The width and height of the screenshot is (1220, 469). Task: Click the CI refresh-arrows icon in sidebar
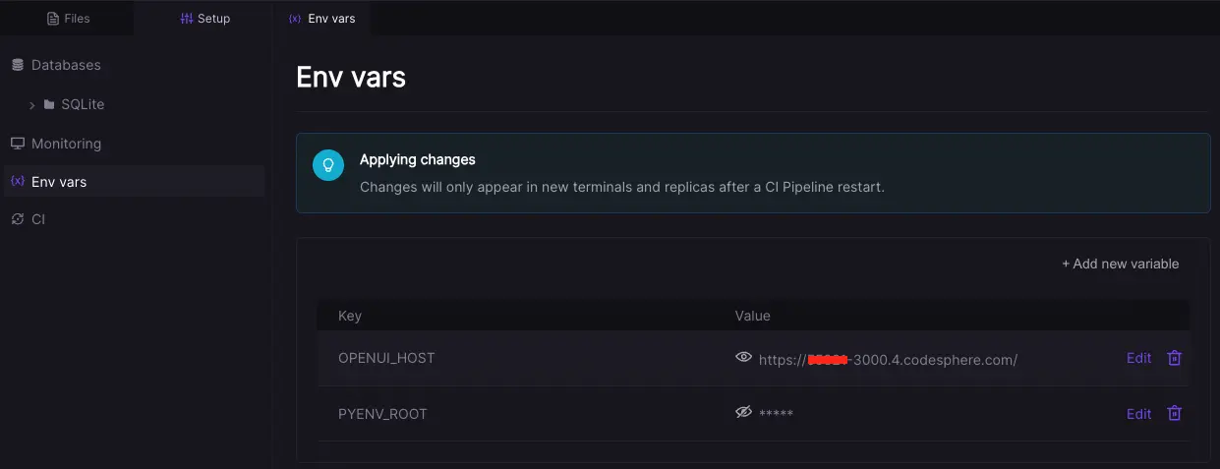pos(17,219)
